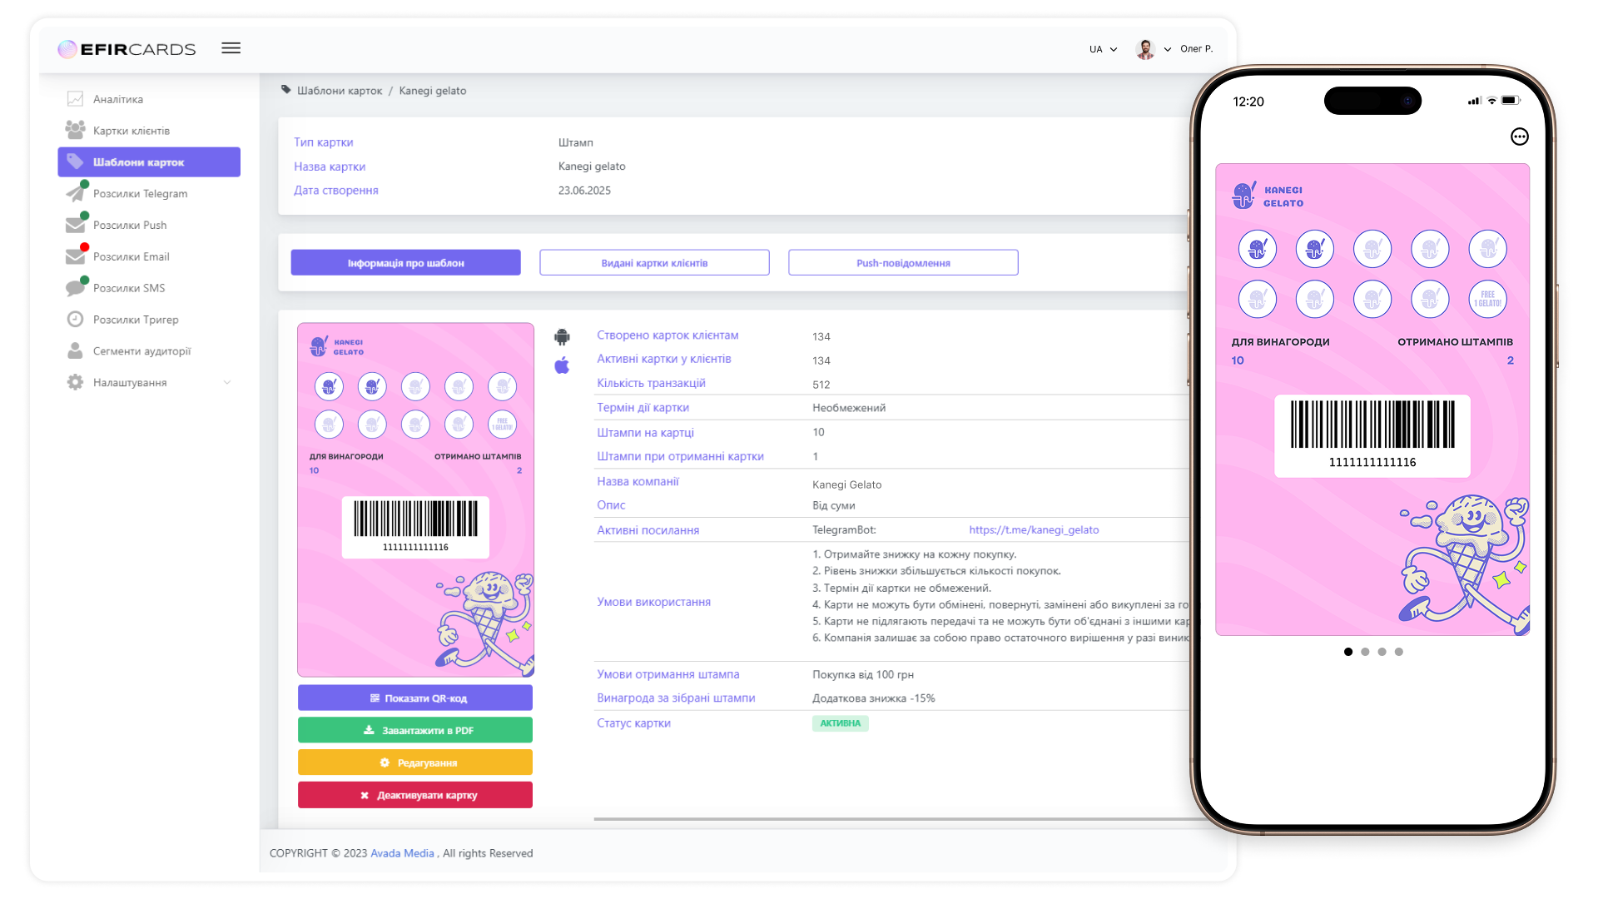The image size is (1598, 899).
Task: Click the Картки клієнтів people icon
Action: point(75,130)
